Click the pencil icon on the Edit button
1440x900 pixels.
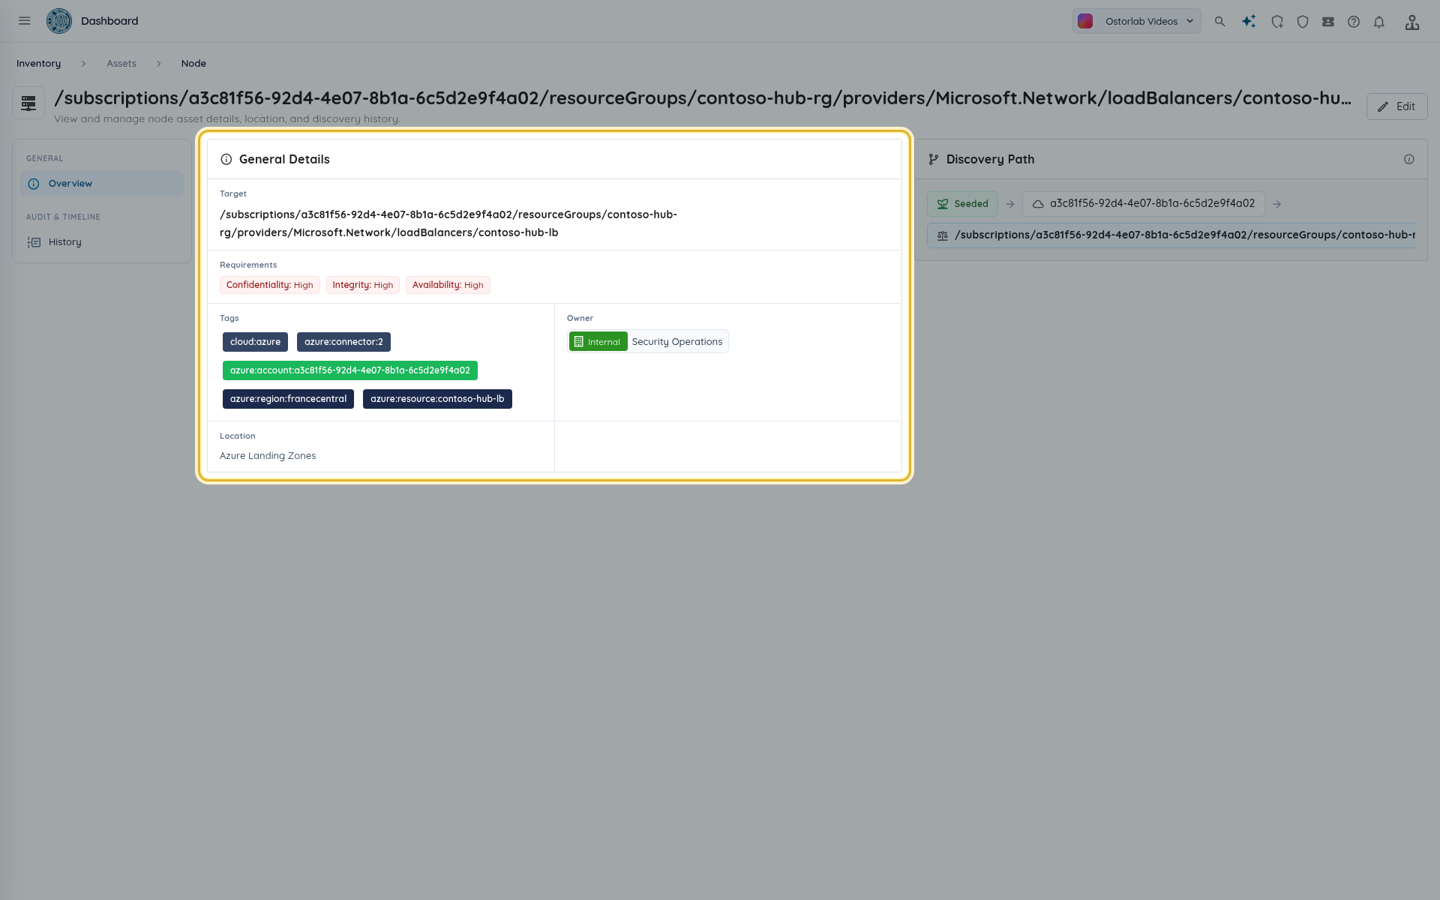tap(1383, 107)
